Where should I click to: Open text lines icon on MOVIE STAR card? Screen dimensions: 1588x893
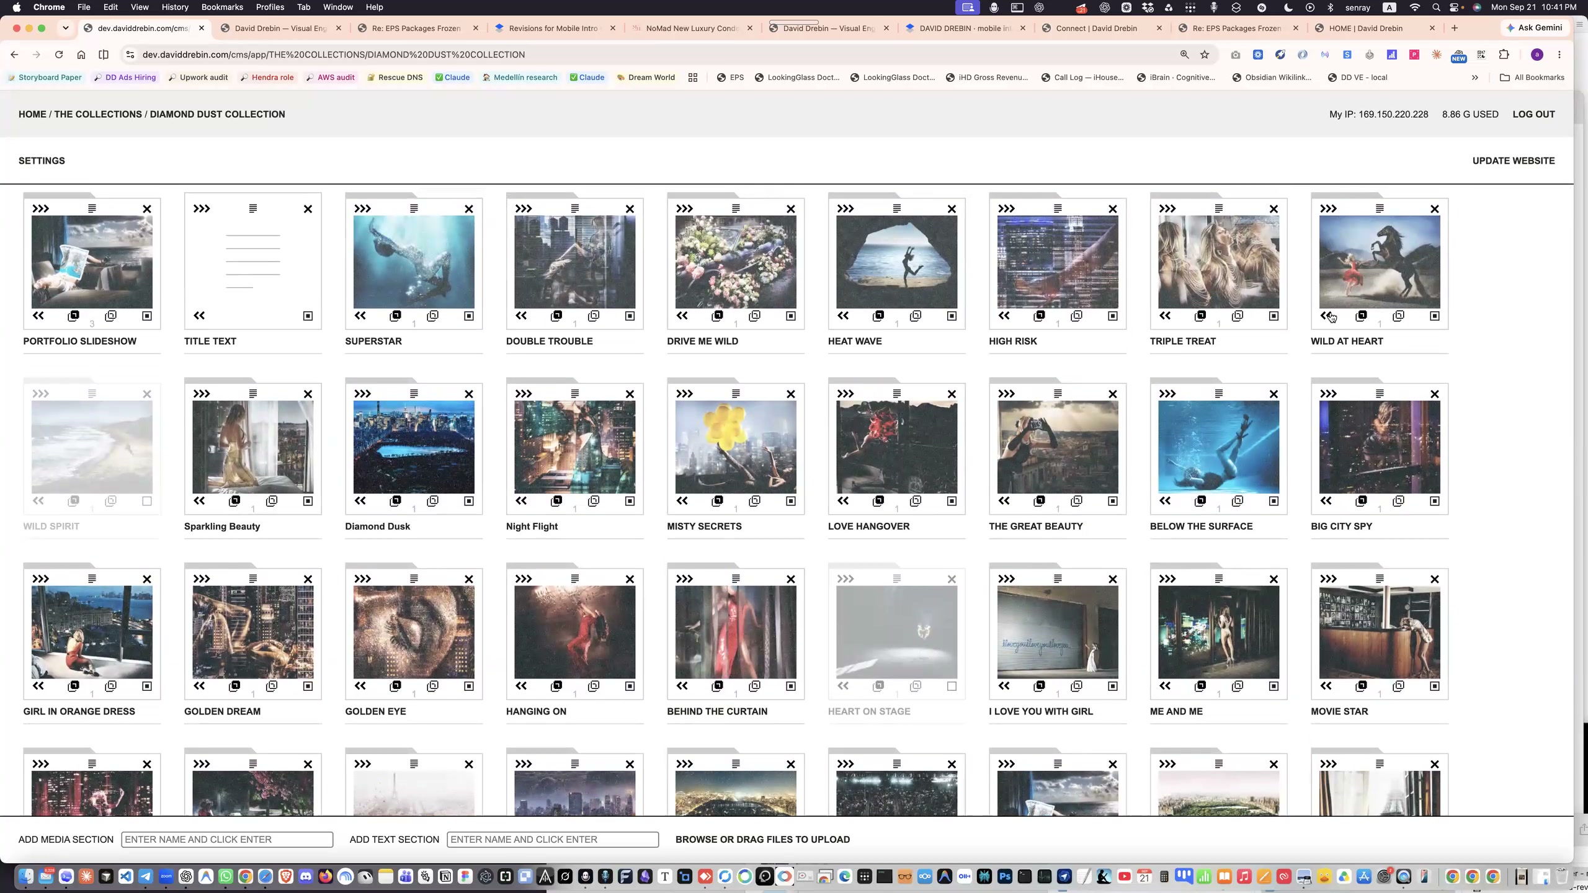click(x=1380, y=579)
